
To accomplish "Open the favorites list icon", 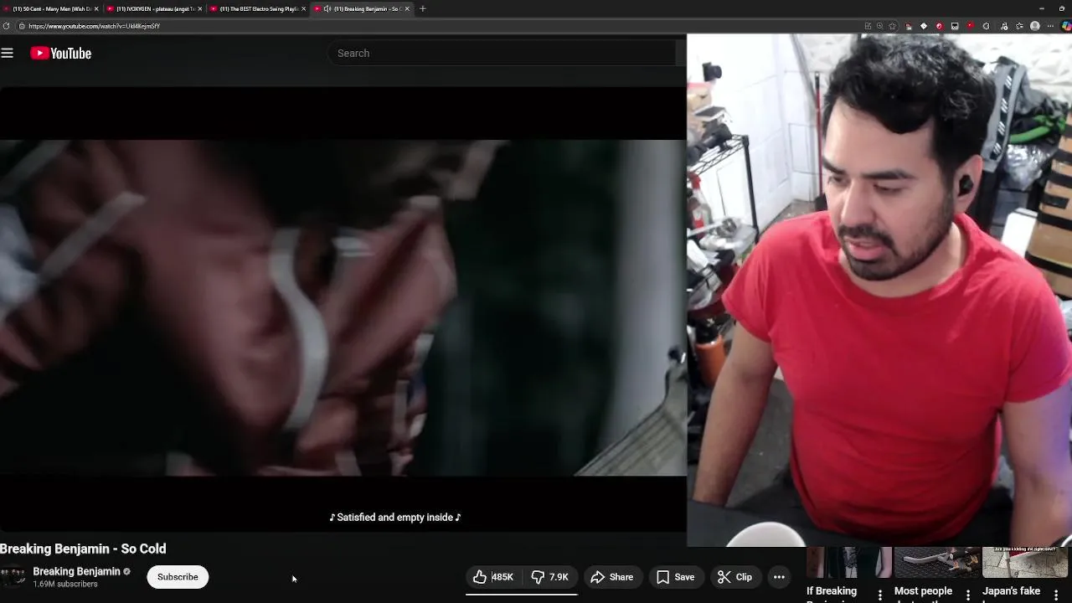I will (1019, 26).
